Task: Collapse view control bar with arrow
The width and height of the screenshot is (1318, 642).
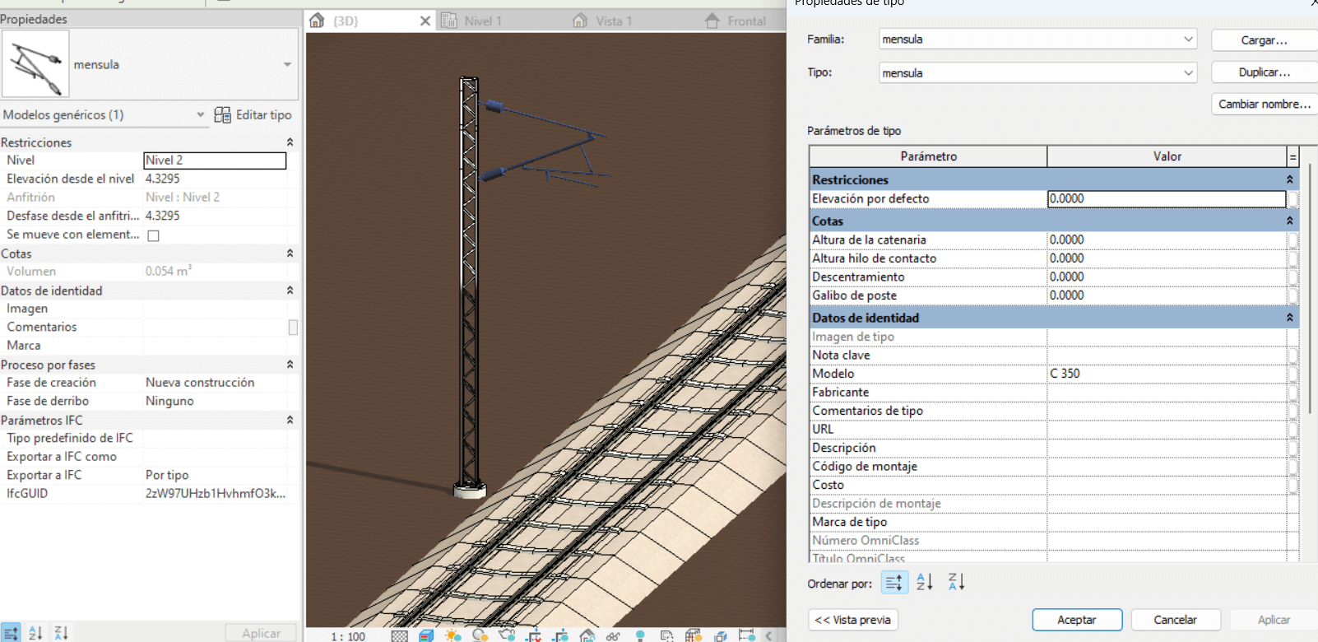Action: (x=769, y=636)
